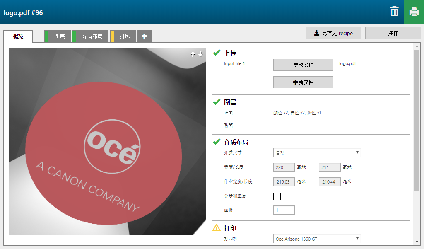Open the 打印机 dropdown Oce Arizona 1360 GT
Screen dimensions: 424x249
tap(317, 239)
